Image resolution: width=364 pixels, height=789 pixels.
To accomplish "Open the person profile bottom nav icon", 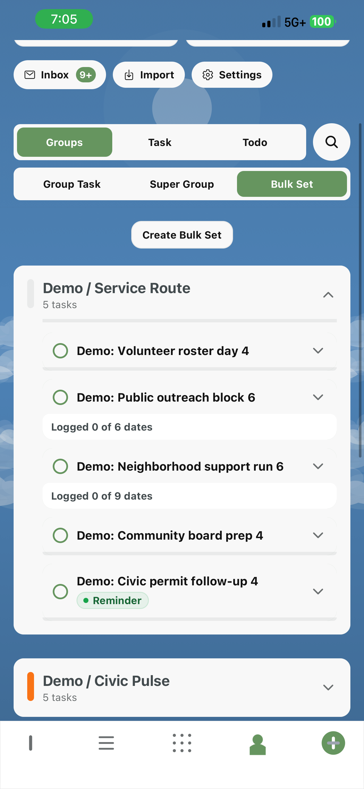I will pos(258,744).
